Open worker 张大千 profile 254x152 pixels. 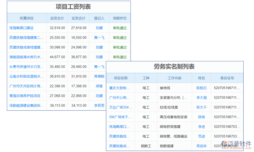pyautogui.click(x=201, y=107)
